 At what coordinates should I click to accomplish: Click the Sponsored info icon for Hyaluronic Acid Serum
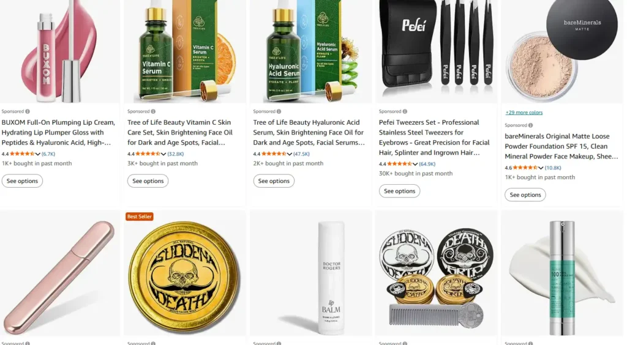click(x=279, y=111)
